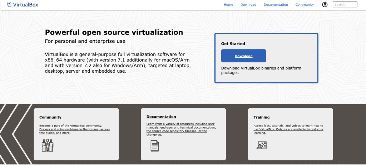Click the VirtualBox logo in the header
Viewport: 366px width, 165px height.
22,5
